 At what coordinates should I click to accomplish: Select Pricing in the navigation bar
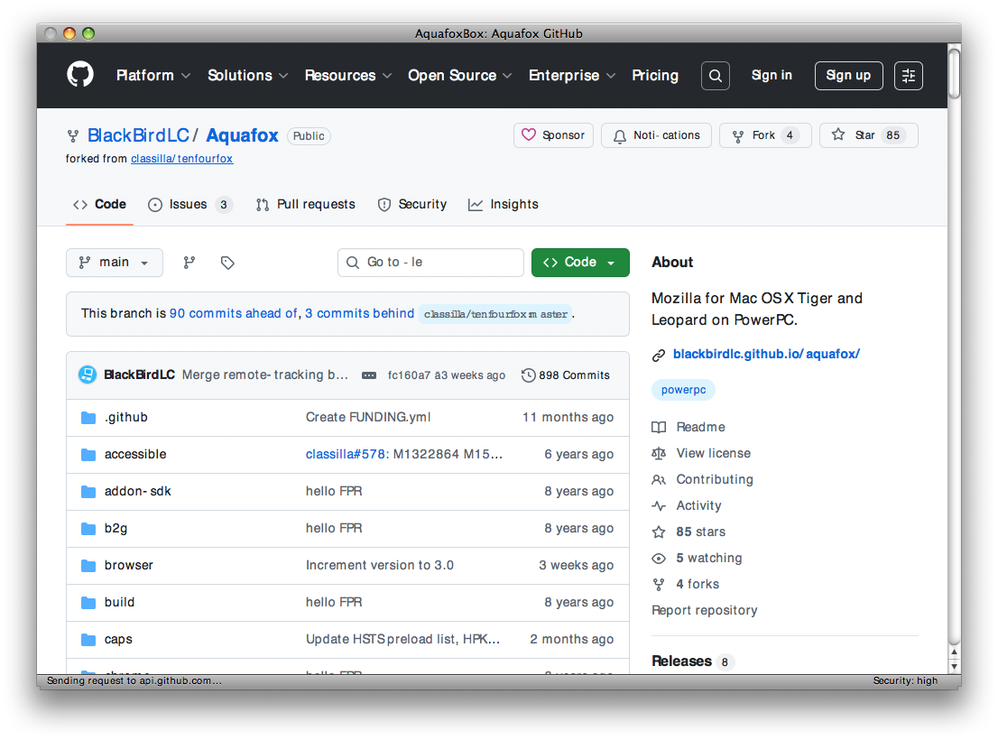click(x=655, y=75)
